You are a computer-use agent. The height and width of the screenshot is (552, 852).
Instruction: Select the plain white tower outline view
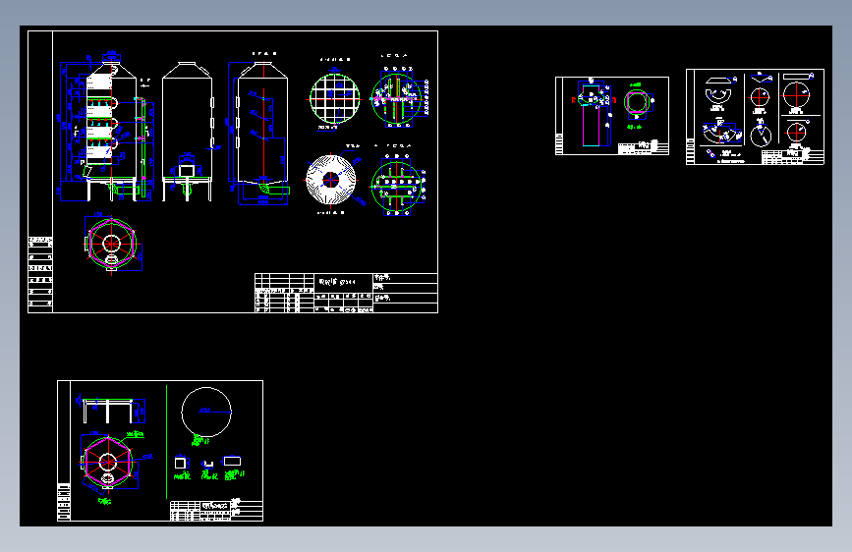pos(188,132)
